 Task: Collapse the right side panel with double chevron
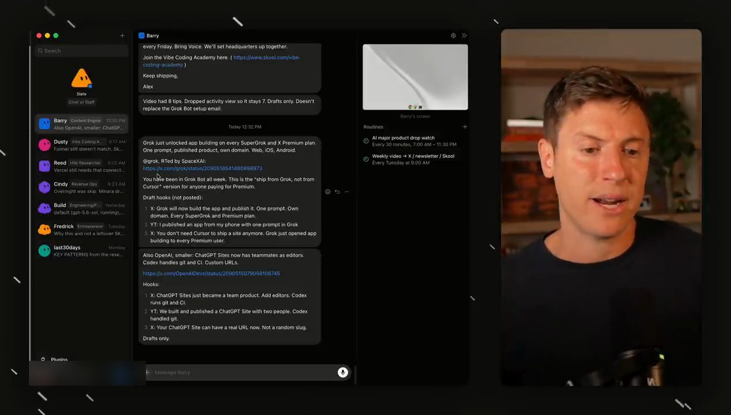[464, 36]
